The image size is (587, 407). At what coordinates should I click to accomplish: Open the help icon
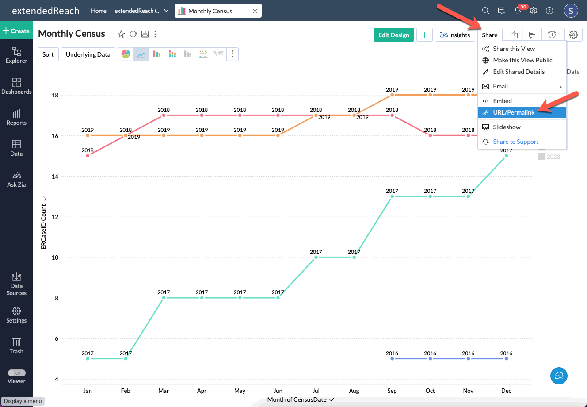point(549,11)
